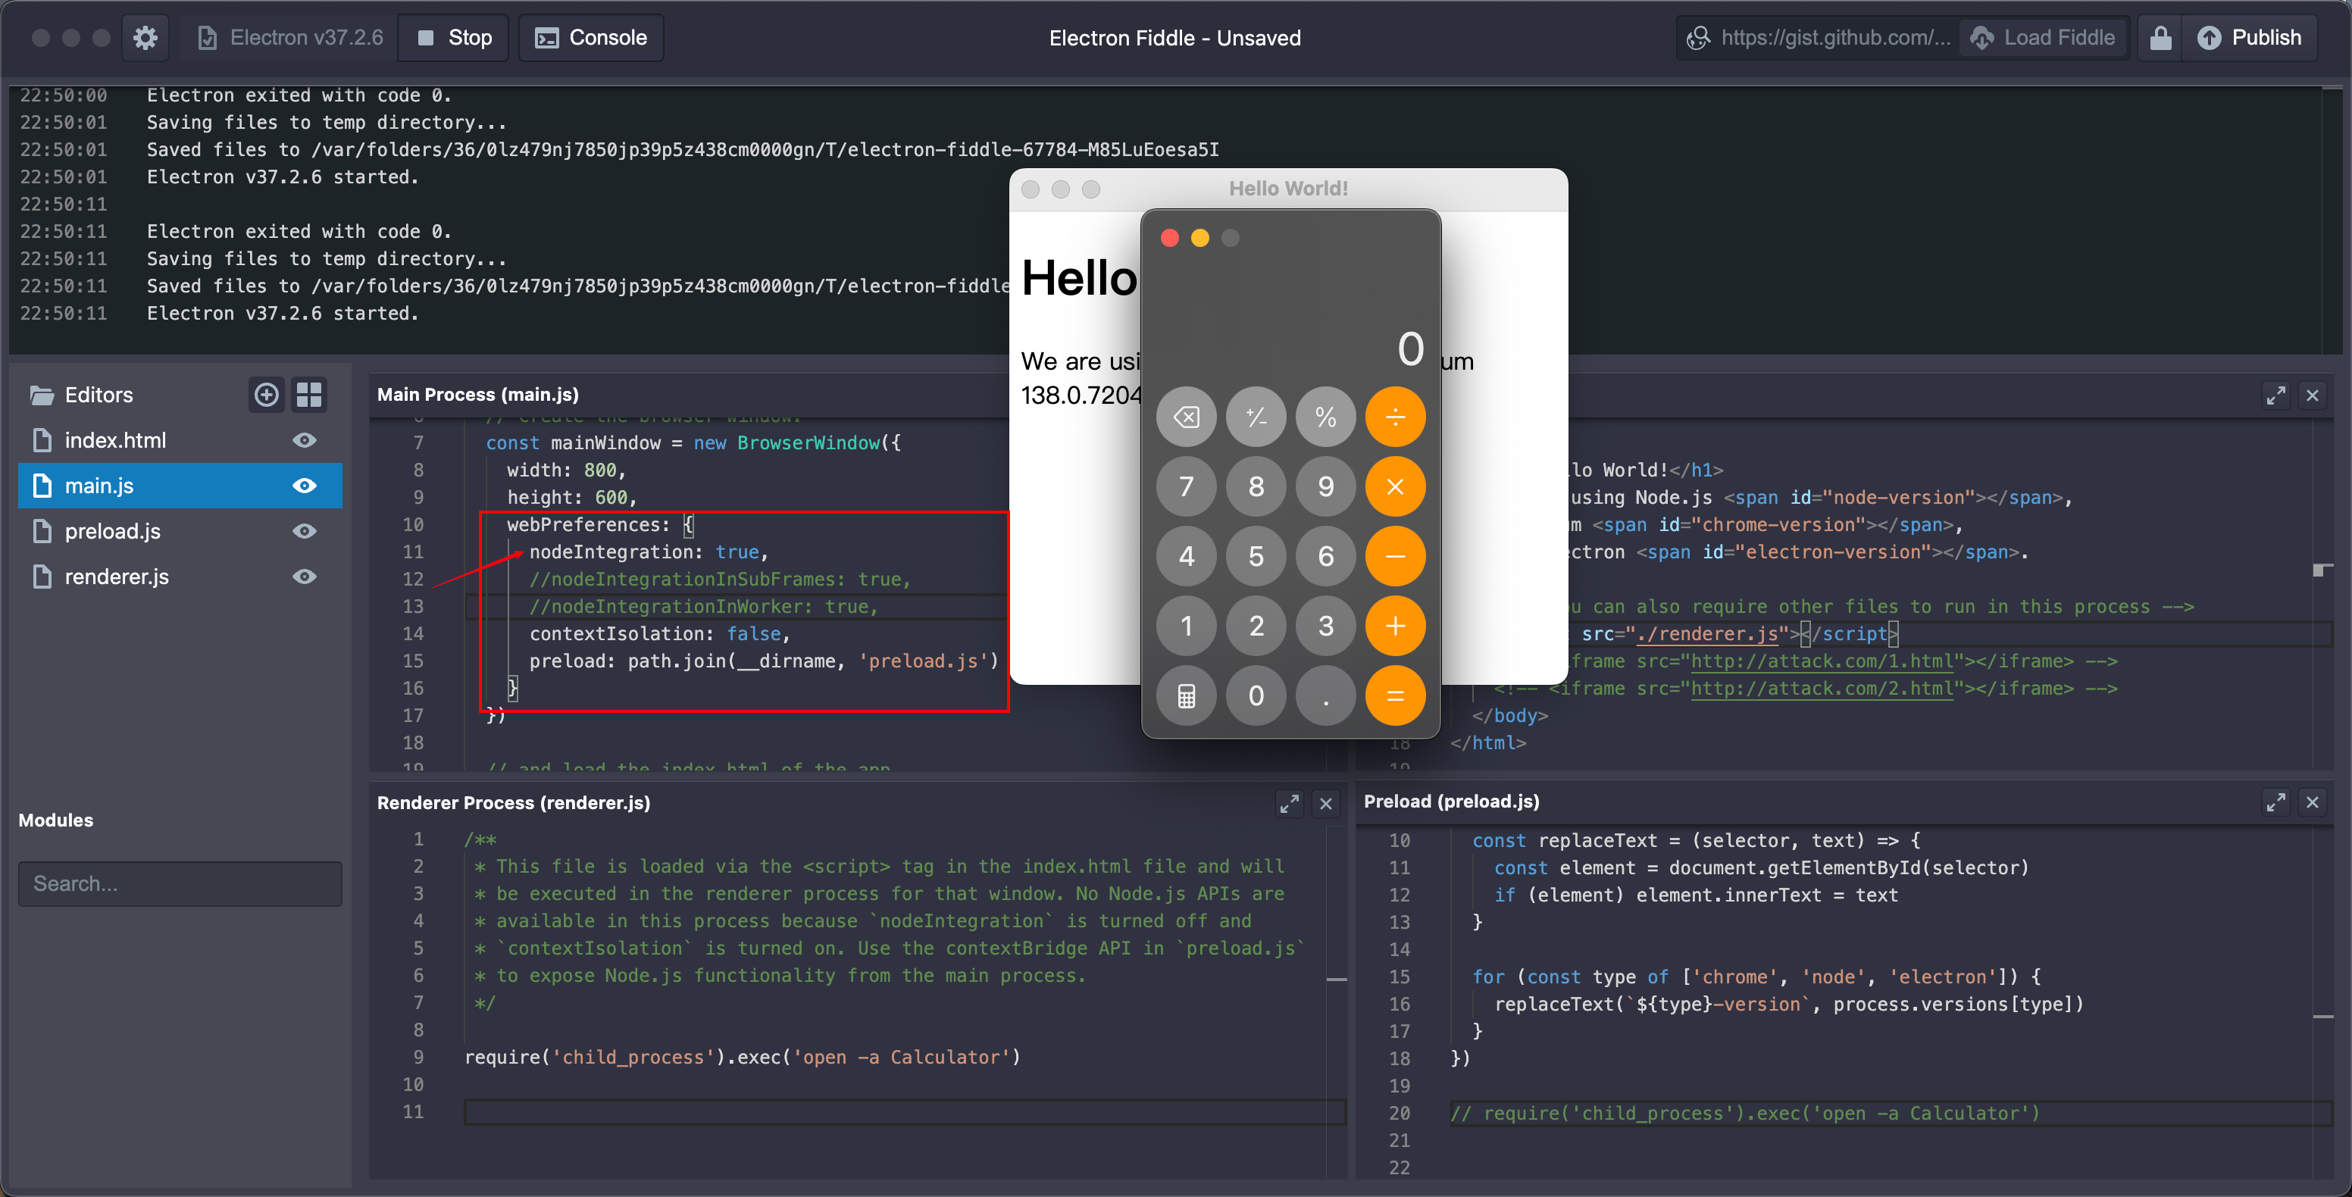Click Calculator equals key
Screen dimensions: 2352x1197
(1395, 695)
